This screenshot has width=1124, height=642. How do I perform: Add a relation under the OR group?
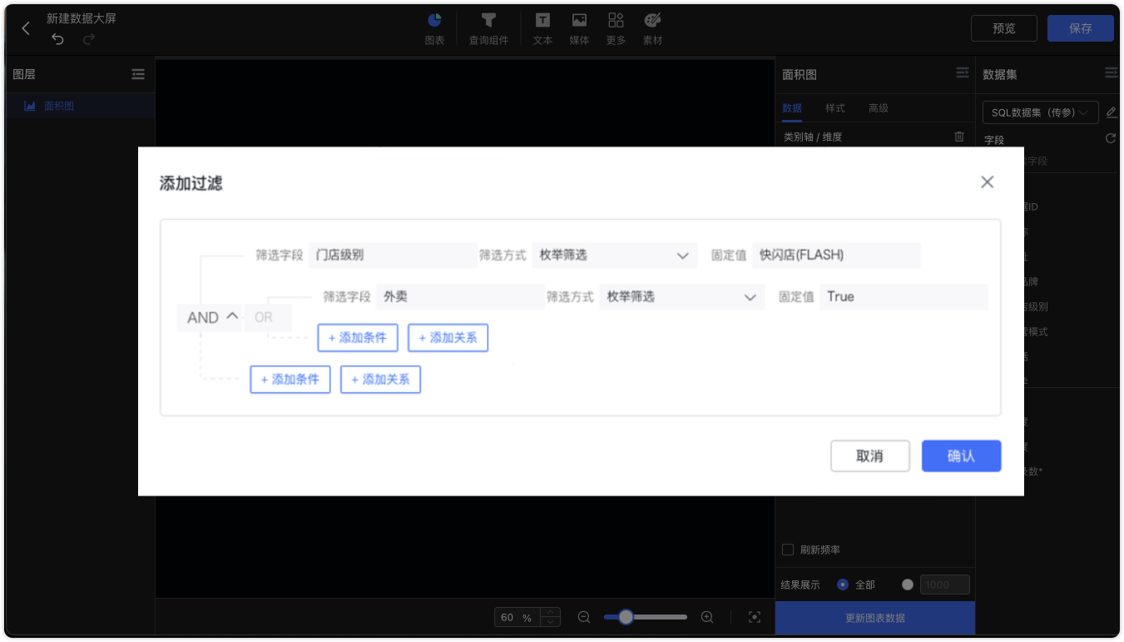point(448,338)
